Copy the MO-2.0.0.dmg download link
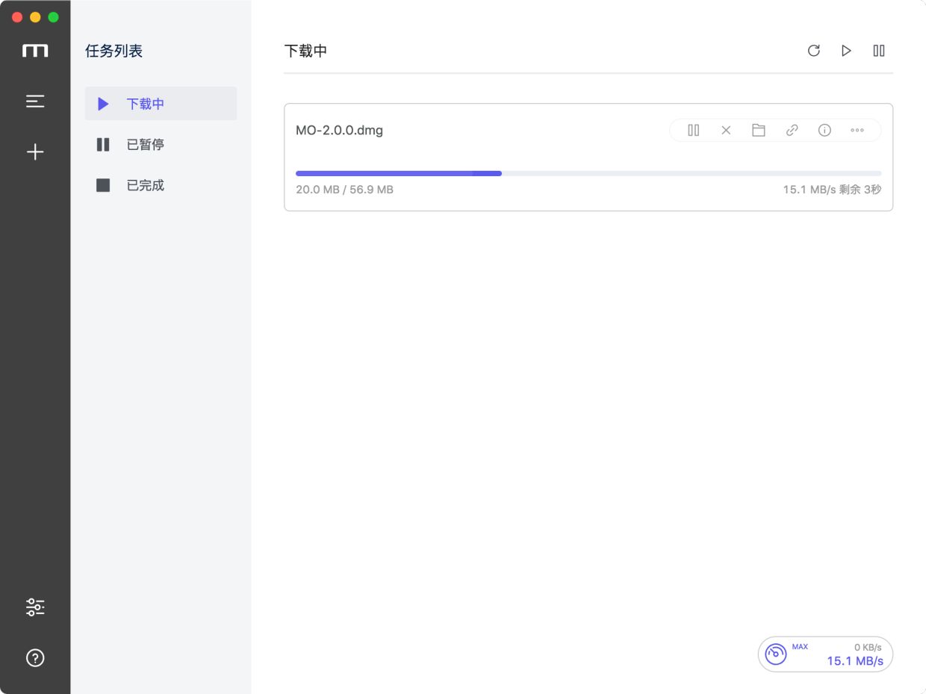 (792, 130)
